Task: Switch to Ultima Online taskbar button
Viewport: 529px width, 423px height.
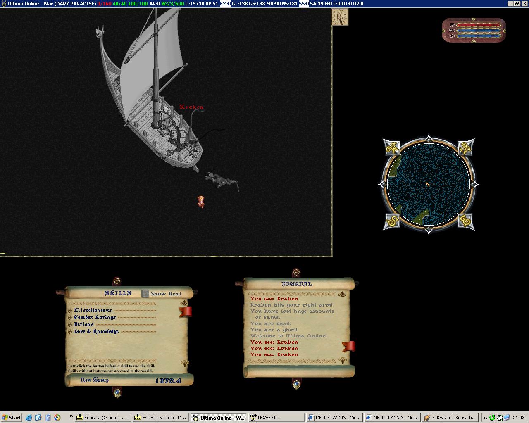Action: point(219,418)
